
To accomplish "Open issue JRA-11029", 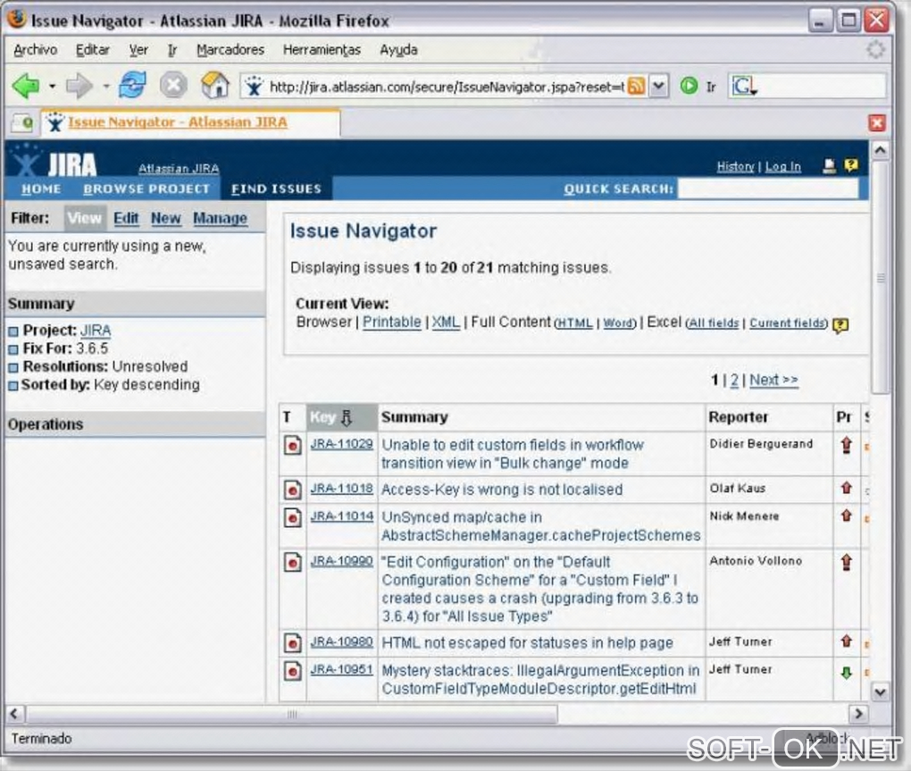I will click(x=341, y=444).
